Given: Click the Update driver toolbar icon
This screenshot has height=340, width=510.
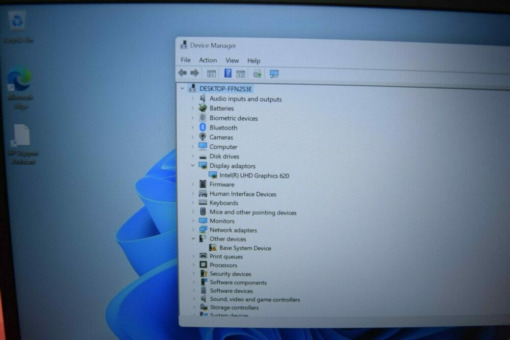Looking at the screenshot, I should 257,74.
